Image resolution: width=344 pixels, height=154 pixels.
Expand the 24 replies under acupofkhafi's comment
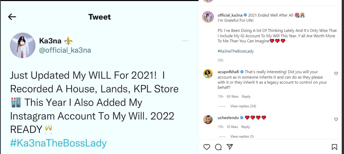pyautogui.click(x=243, y=106)
